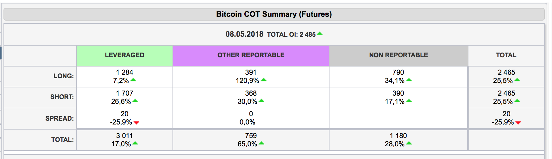Click green arrow beside Other Reportable Long 120,9%
The image size is (552, 159).
(264, 80)
